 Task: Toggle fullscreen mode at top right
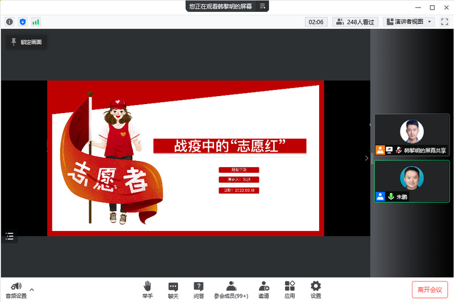[445, 22]
